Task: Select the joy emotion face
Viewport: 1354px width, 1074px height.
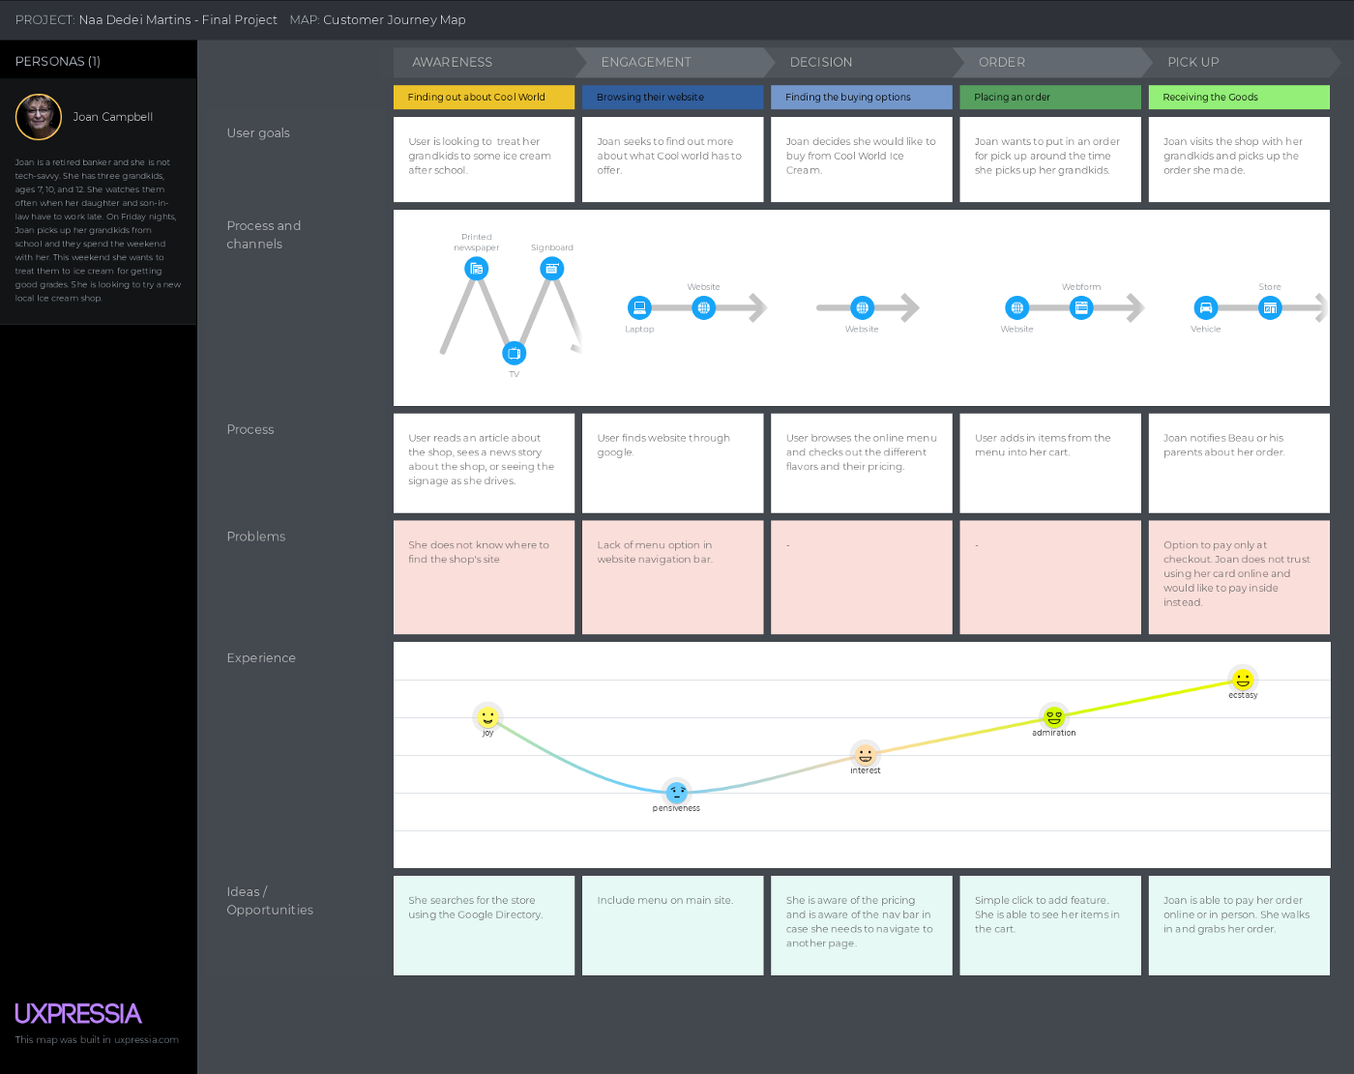Action: pos(487,717)
